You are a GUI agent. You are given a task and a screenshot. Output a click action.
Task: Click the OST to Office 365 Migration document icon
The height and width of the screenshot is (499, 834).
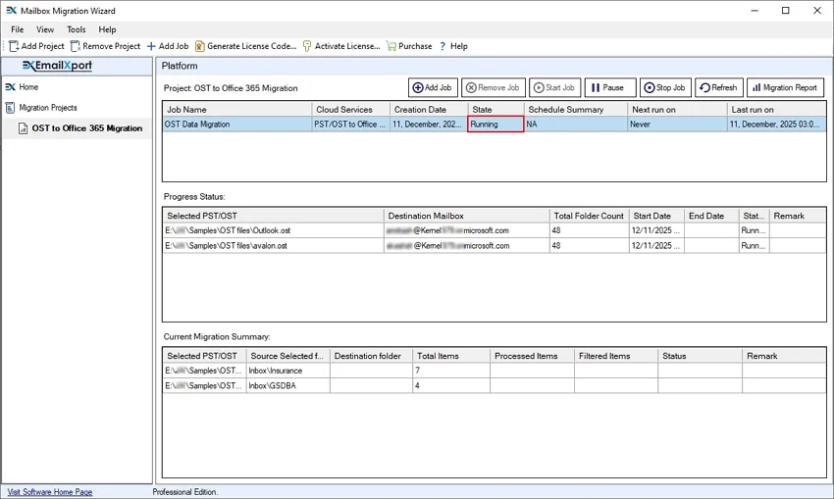(23, 128)
